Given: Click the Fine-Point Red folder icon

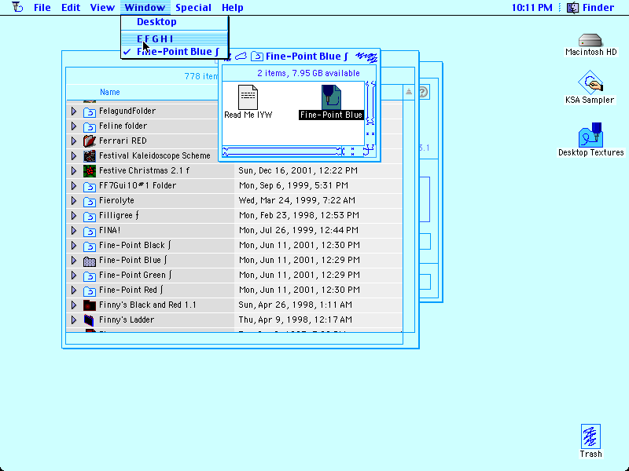Looking at the screenshot, I should pyautogui.click(x=90, y=290).
